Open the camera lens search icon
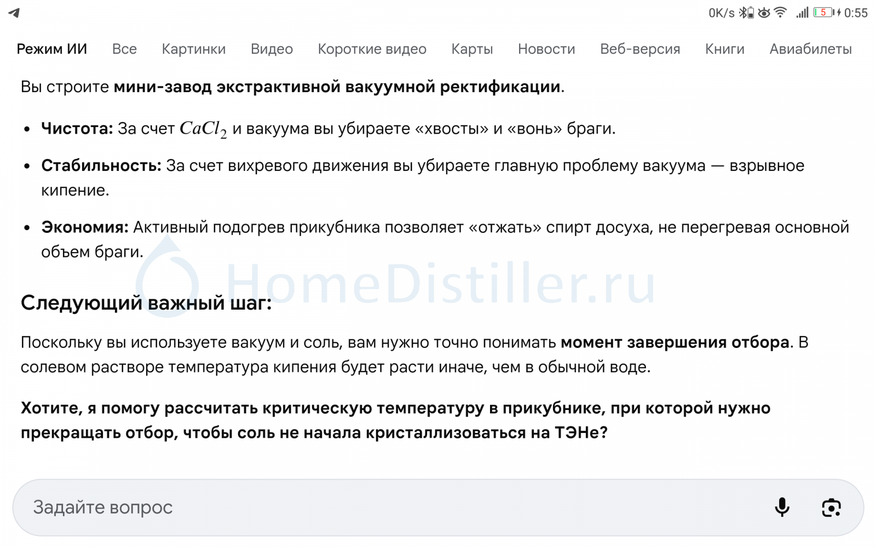Screen dimensions: 876x548 [x=831, y=507]
